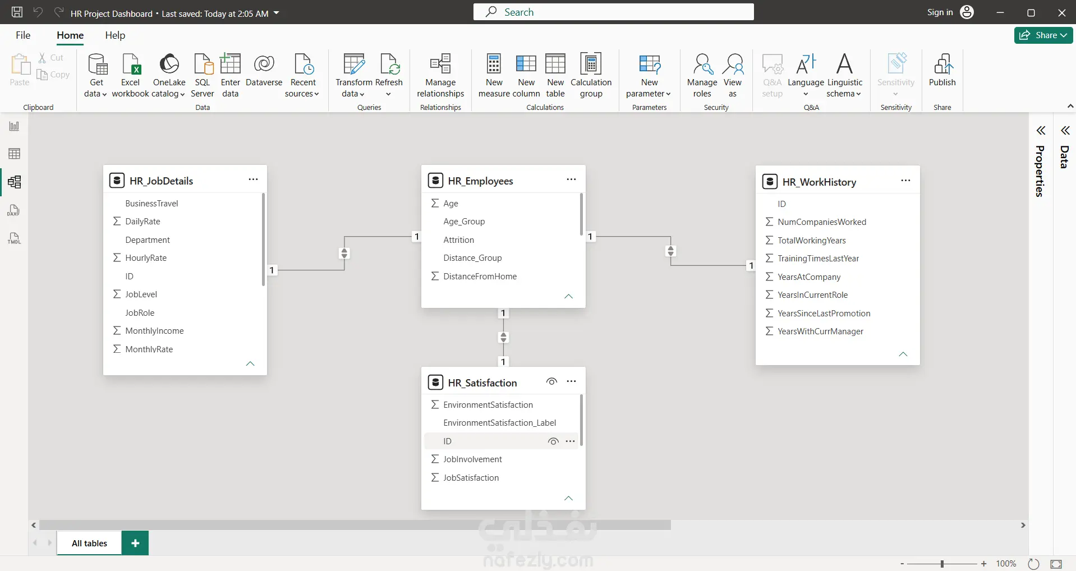
Task: Click the HR_JobDetails field list scrollbar
Action: pyautogui.click(x=263, y=240)
